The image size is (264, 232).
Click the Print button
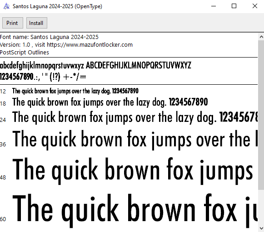click(13, 23)
